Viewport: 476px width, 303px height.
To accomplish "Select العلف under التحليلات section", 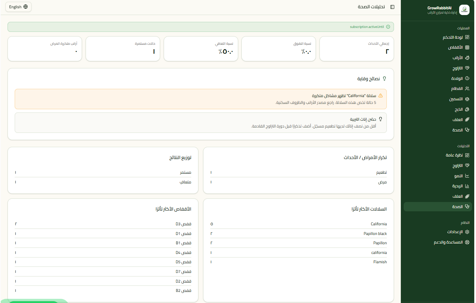I will coord(438,197).
